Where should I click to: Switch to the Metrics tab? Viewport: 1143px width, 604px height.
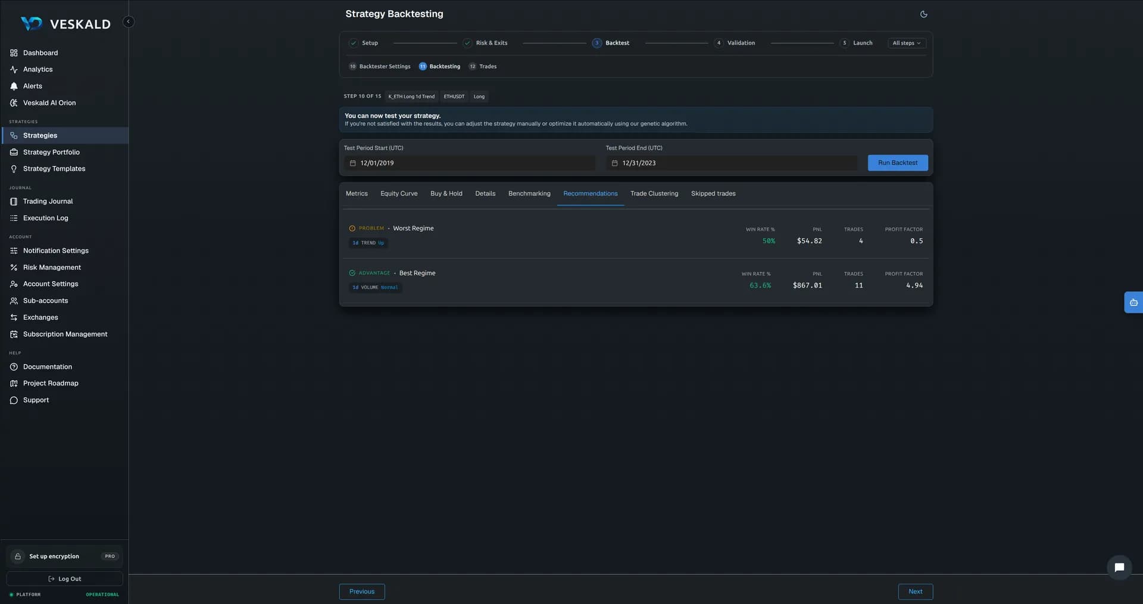(x=357, y=194)
